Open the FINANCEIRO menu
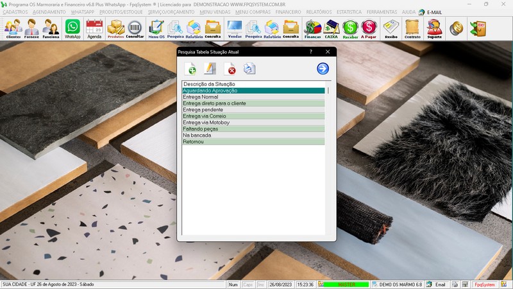The image size is (513, 289). click(288, 12)
